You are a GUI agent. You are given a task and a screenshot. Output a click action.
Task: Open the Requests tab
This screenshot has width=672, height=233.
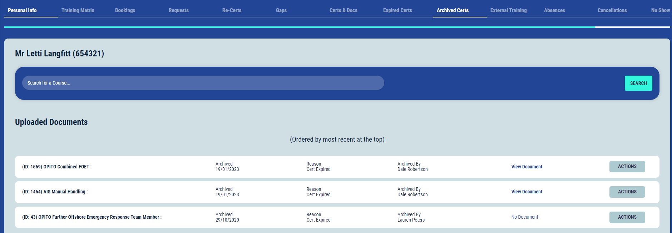[178, 10]
